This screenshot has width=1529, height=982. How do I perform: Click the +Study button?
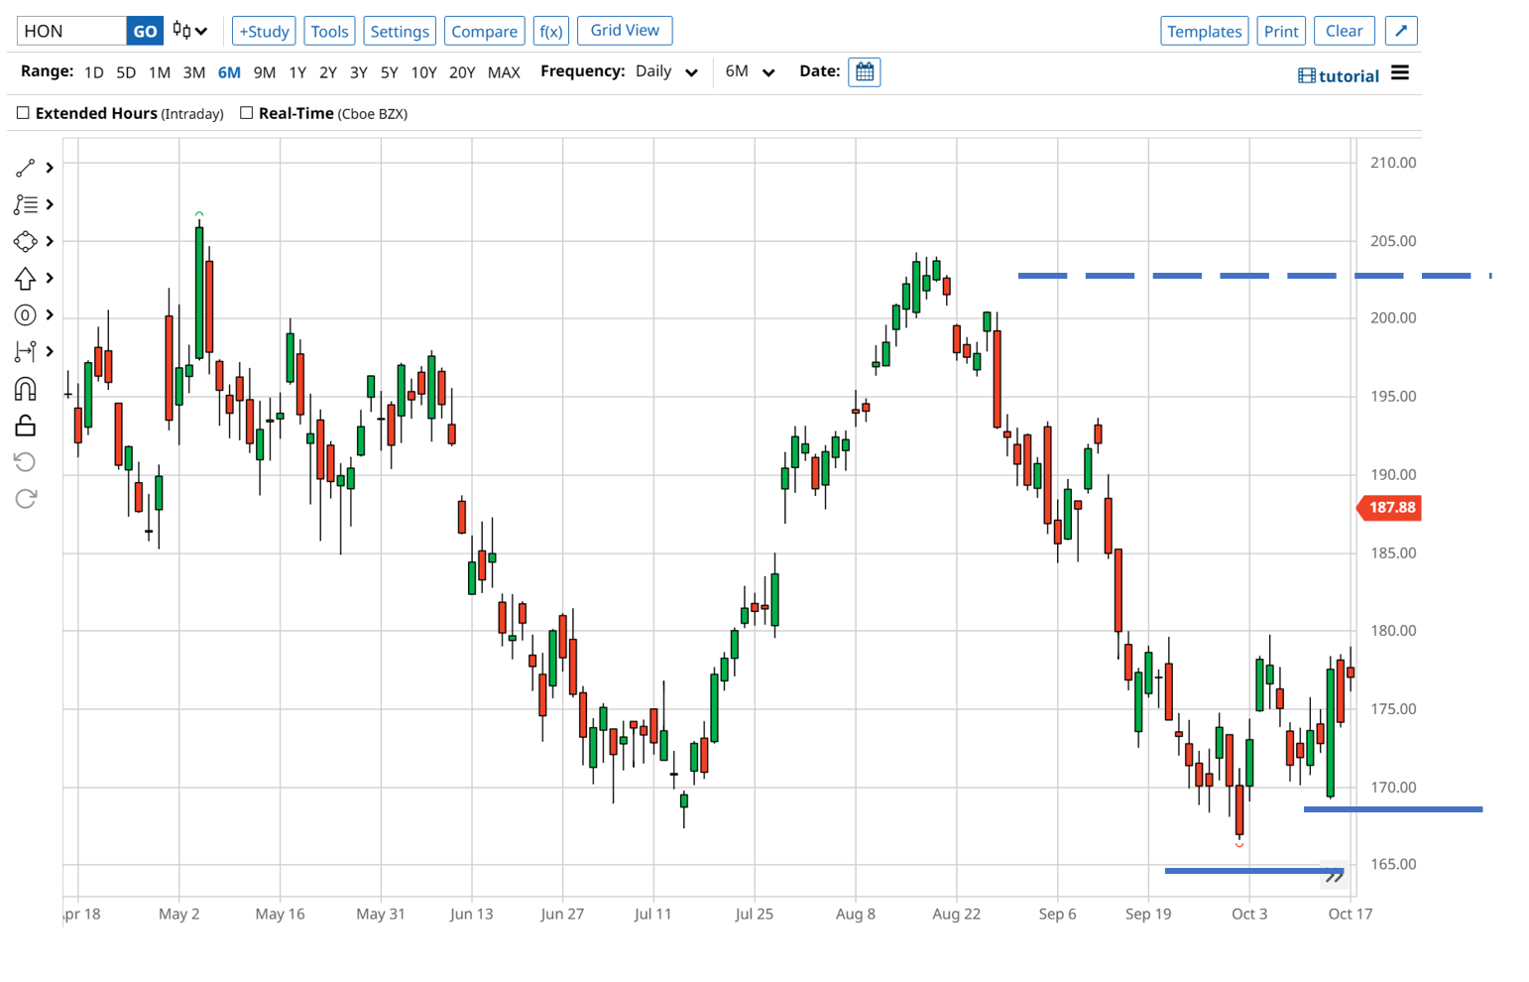(264, 31)
